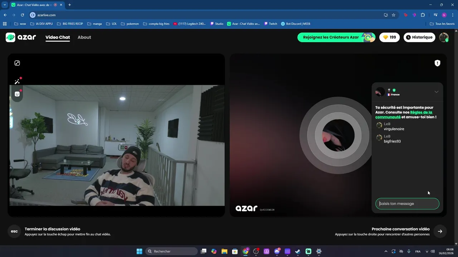Open Discord from the taskbar
458x257 pixels.
(277, 251)
